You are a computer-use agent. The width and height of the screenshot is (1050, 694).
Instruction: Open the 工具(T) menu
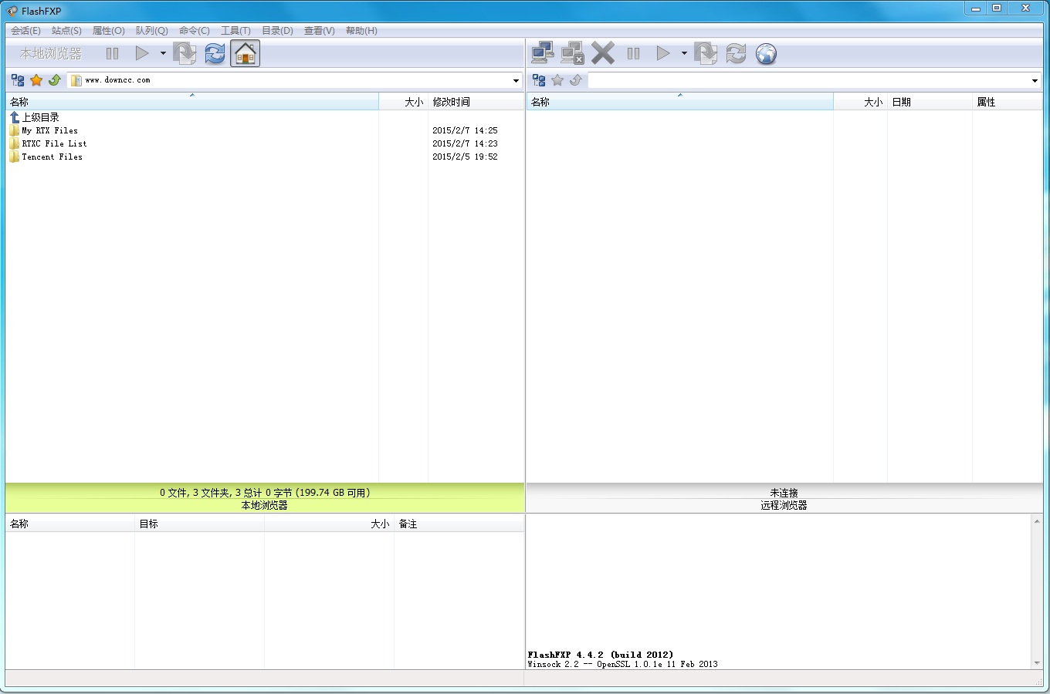pyautogui.click(x=235, y=30)
